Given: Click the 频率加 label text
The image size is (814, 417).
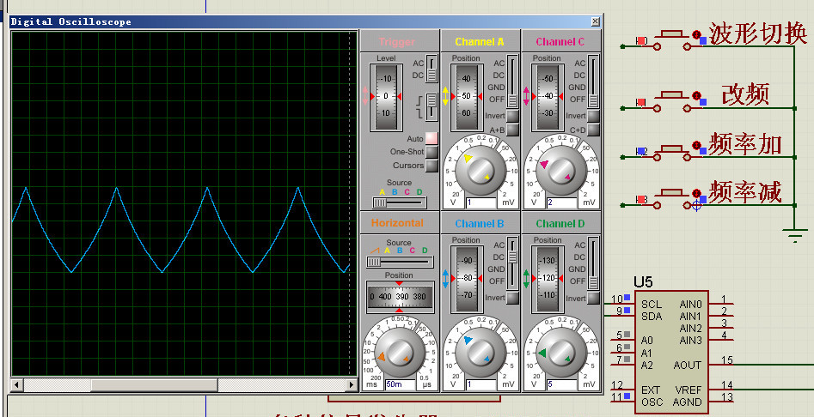Looking at the screenshot, I should click(745, 143).
